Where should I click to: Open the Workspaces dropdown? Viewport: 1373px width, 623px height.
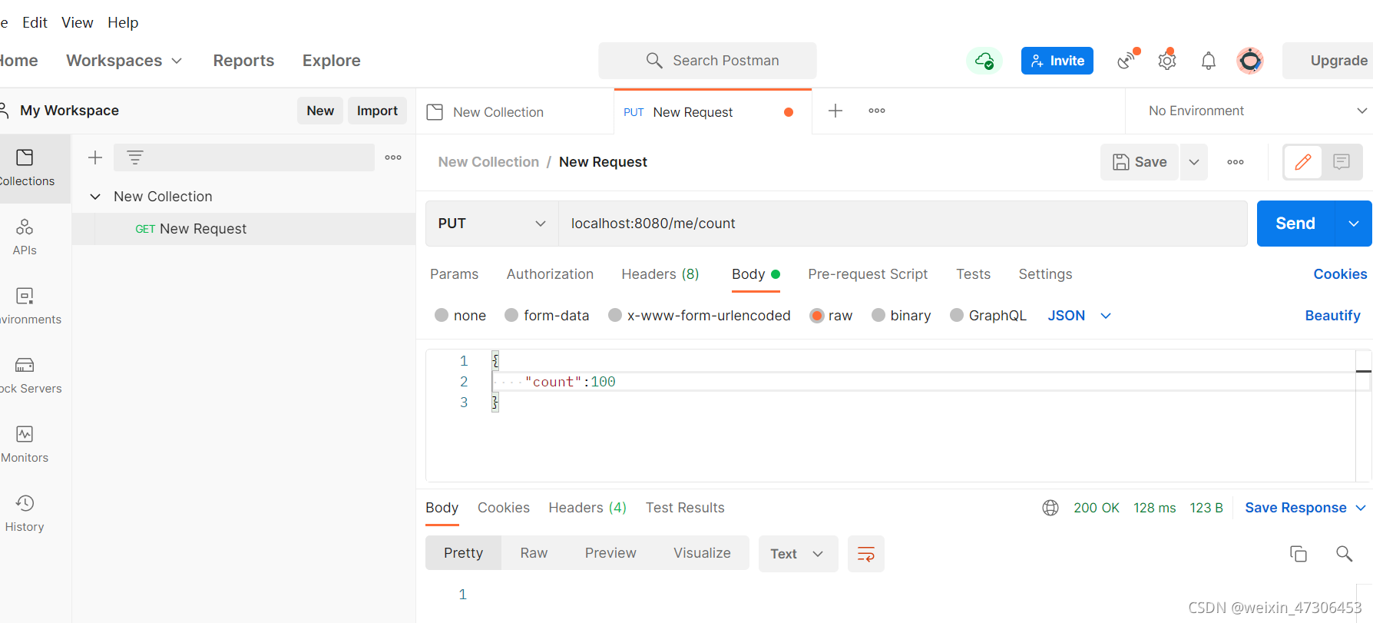(x=124, y=61)
